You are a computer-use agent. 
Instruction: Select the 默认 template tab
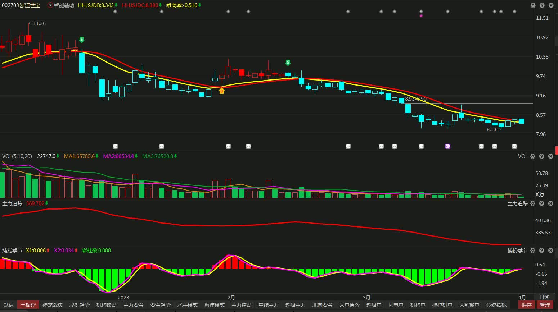pyautogui.click(x=9, y=305)
